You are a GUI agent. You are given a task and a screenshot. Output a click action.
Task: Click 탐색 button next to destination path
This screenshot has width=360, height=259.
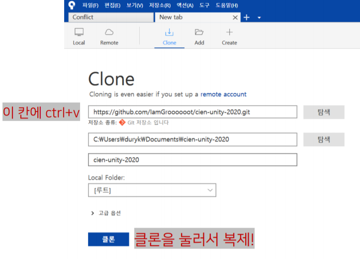[324, 139]
